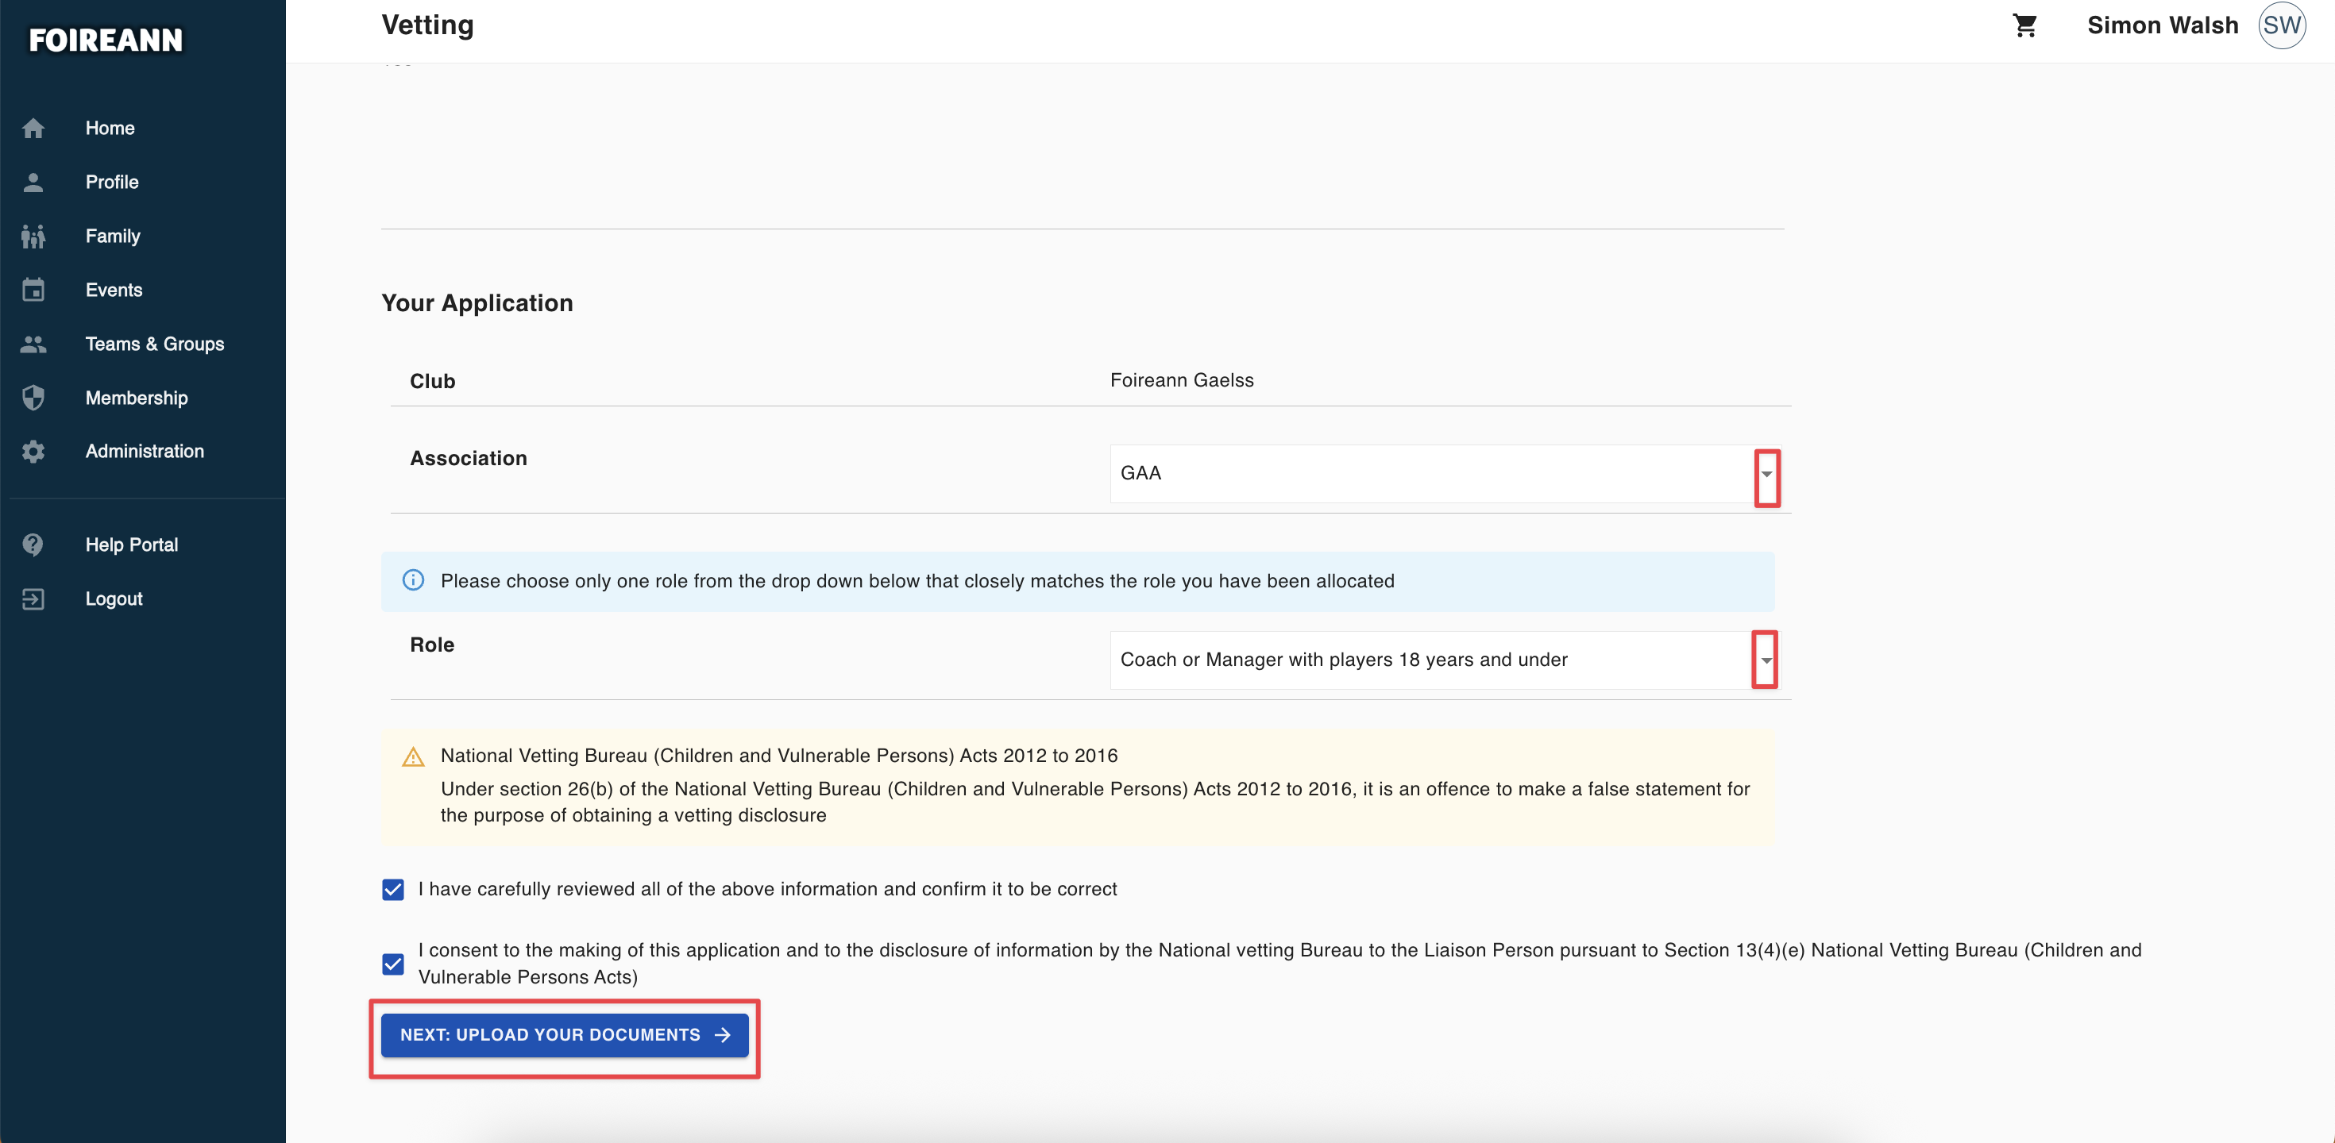This screenshot has height=1143, width=2335.
Task: Click the Family people icon
Action: [x=33, y=237]
